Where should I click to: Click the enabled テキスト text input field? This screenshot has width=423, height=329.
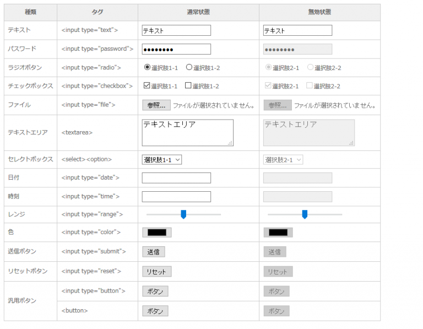click(x=176, y=30)
